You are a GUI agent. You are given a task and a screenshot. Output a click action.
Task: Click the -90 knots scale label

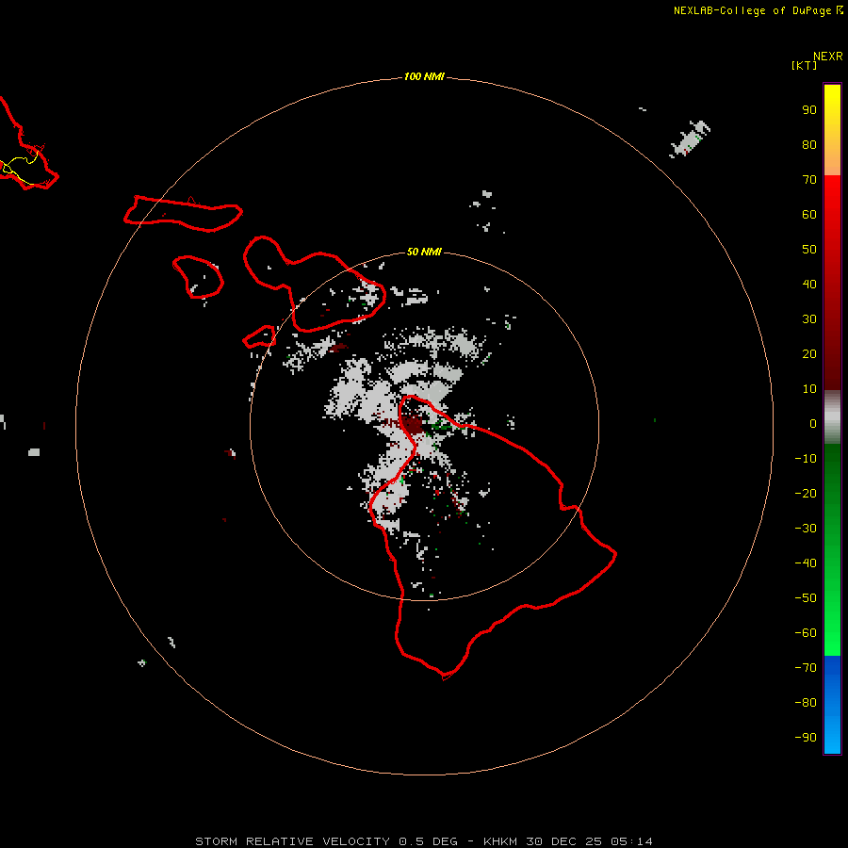click(x=806, y=738)
